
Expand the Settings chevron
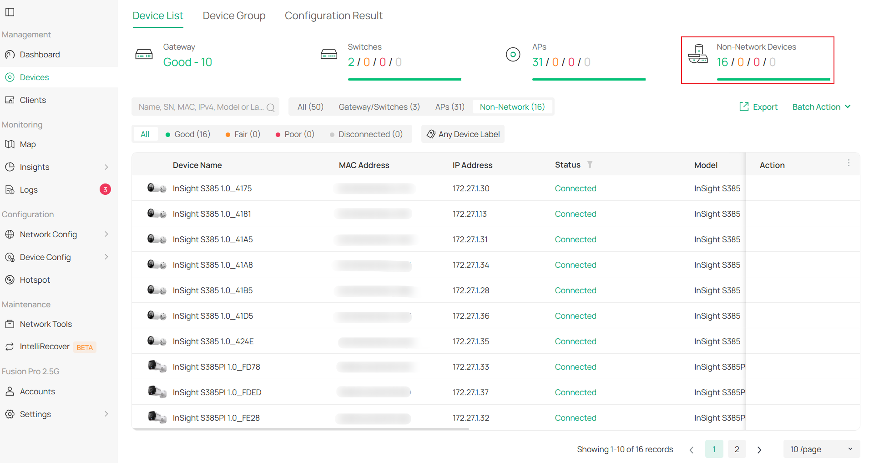(x=106, y=414)
